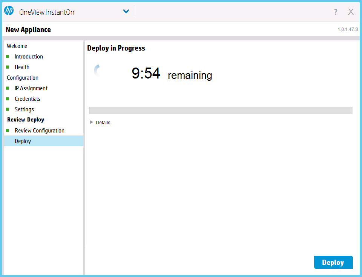The width and height of the screenshot is (362, 277).
Task: Expand the Details disclosure triangle
Action: pyautogui.click(x=92, y=122)
